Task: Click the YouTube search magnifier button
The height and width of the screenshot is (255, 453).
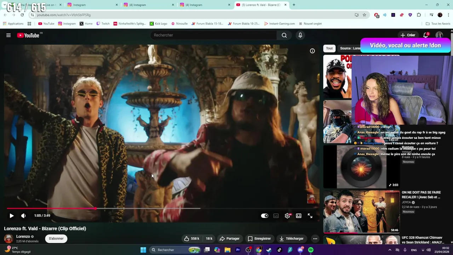Action: [284, 35]
